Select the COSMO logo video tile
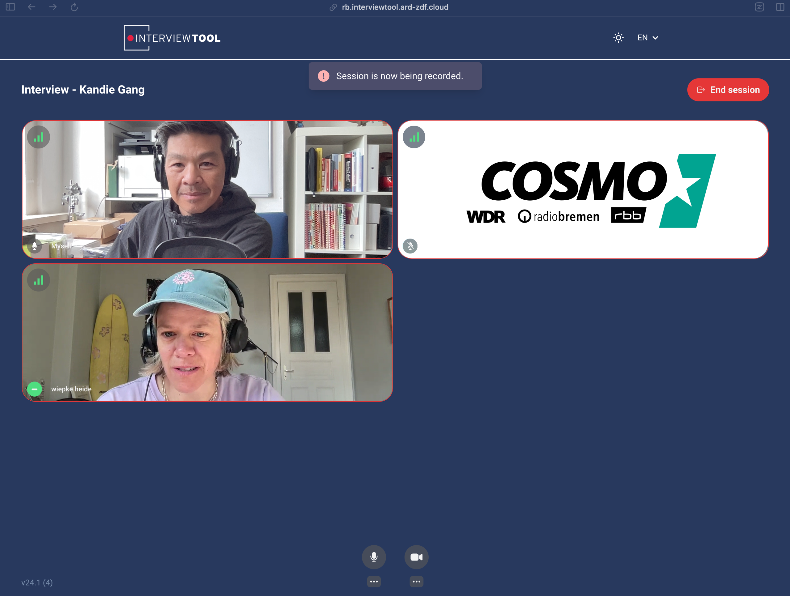This screenshot has width=790, height=596. (x=583, y=189)
